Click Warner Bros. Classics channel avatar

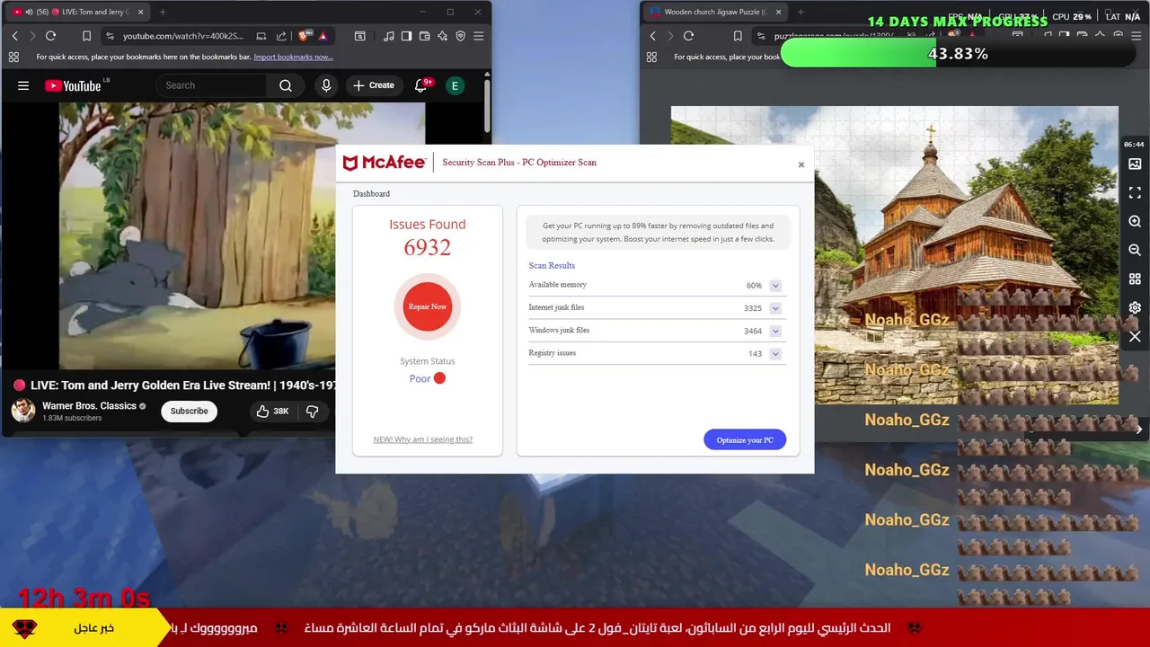[23, 411]
